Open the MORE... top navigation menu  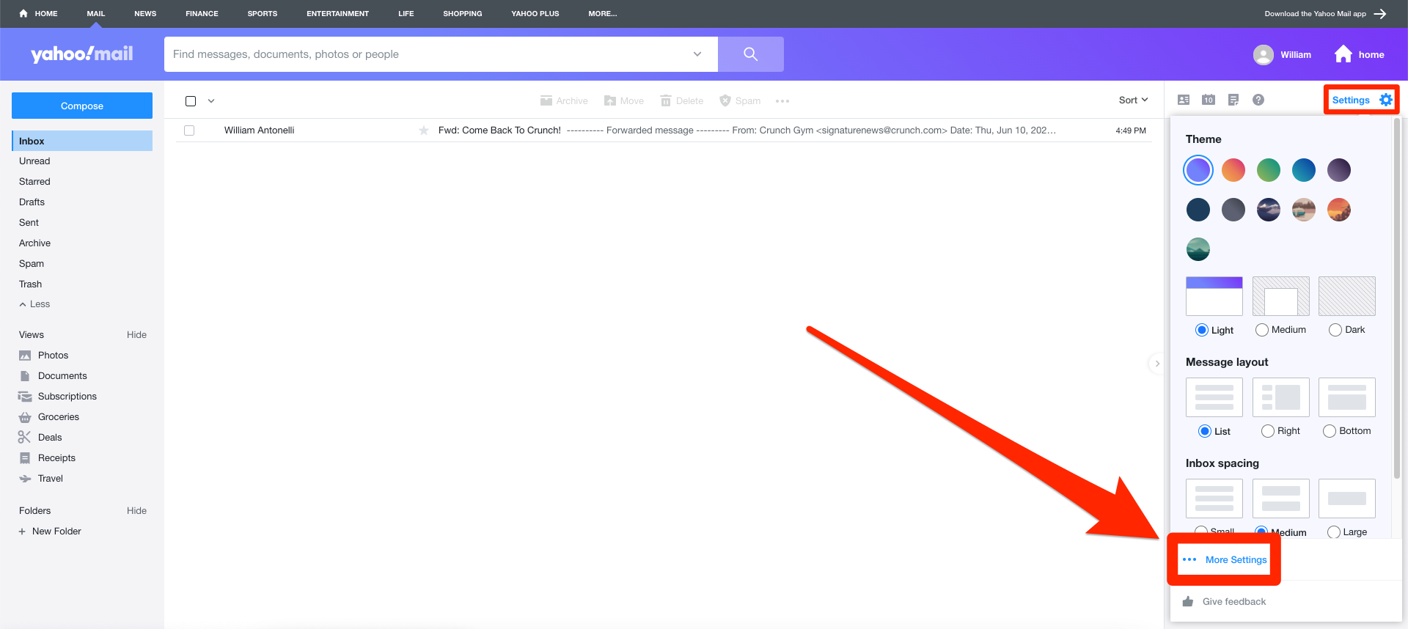tap(602, 14)
